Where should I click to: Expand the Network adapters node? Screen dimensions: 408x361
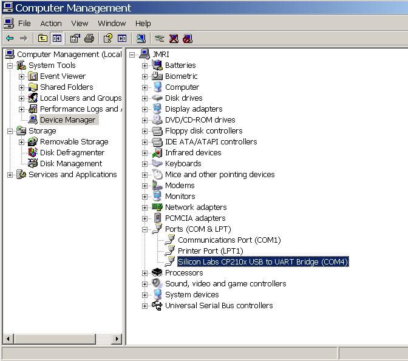coord(144,207)
